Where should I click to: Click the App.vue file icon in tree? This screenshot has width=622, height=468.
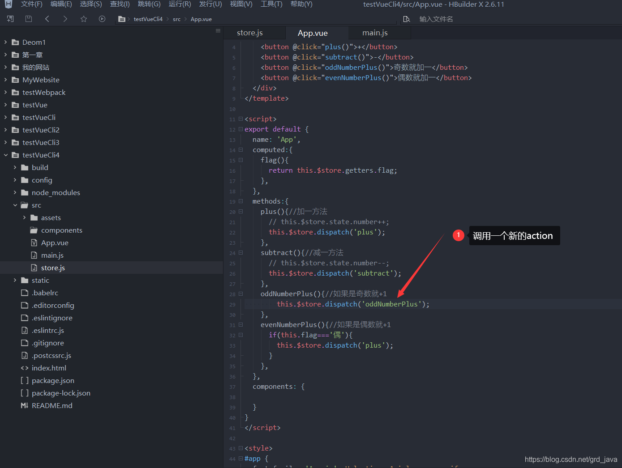click(34, 243)
